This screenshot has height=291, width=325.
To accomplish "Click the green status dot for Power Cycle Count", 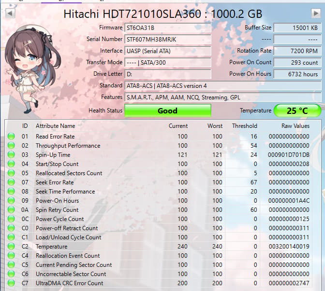I will click(x=11, y=219).
